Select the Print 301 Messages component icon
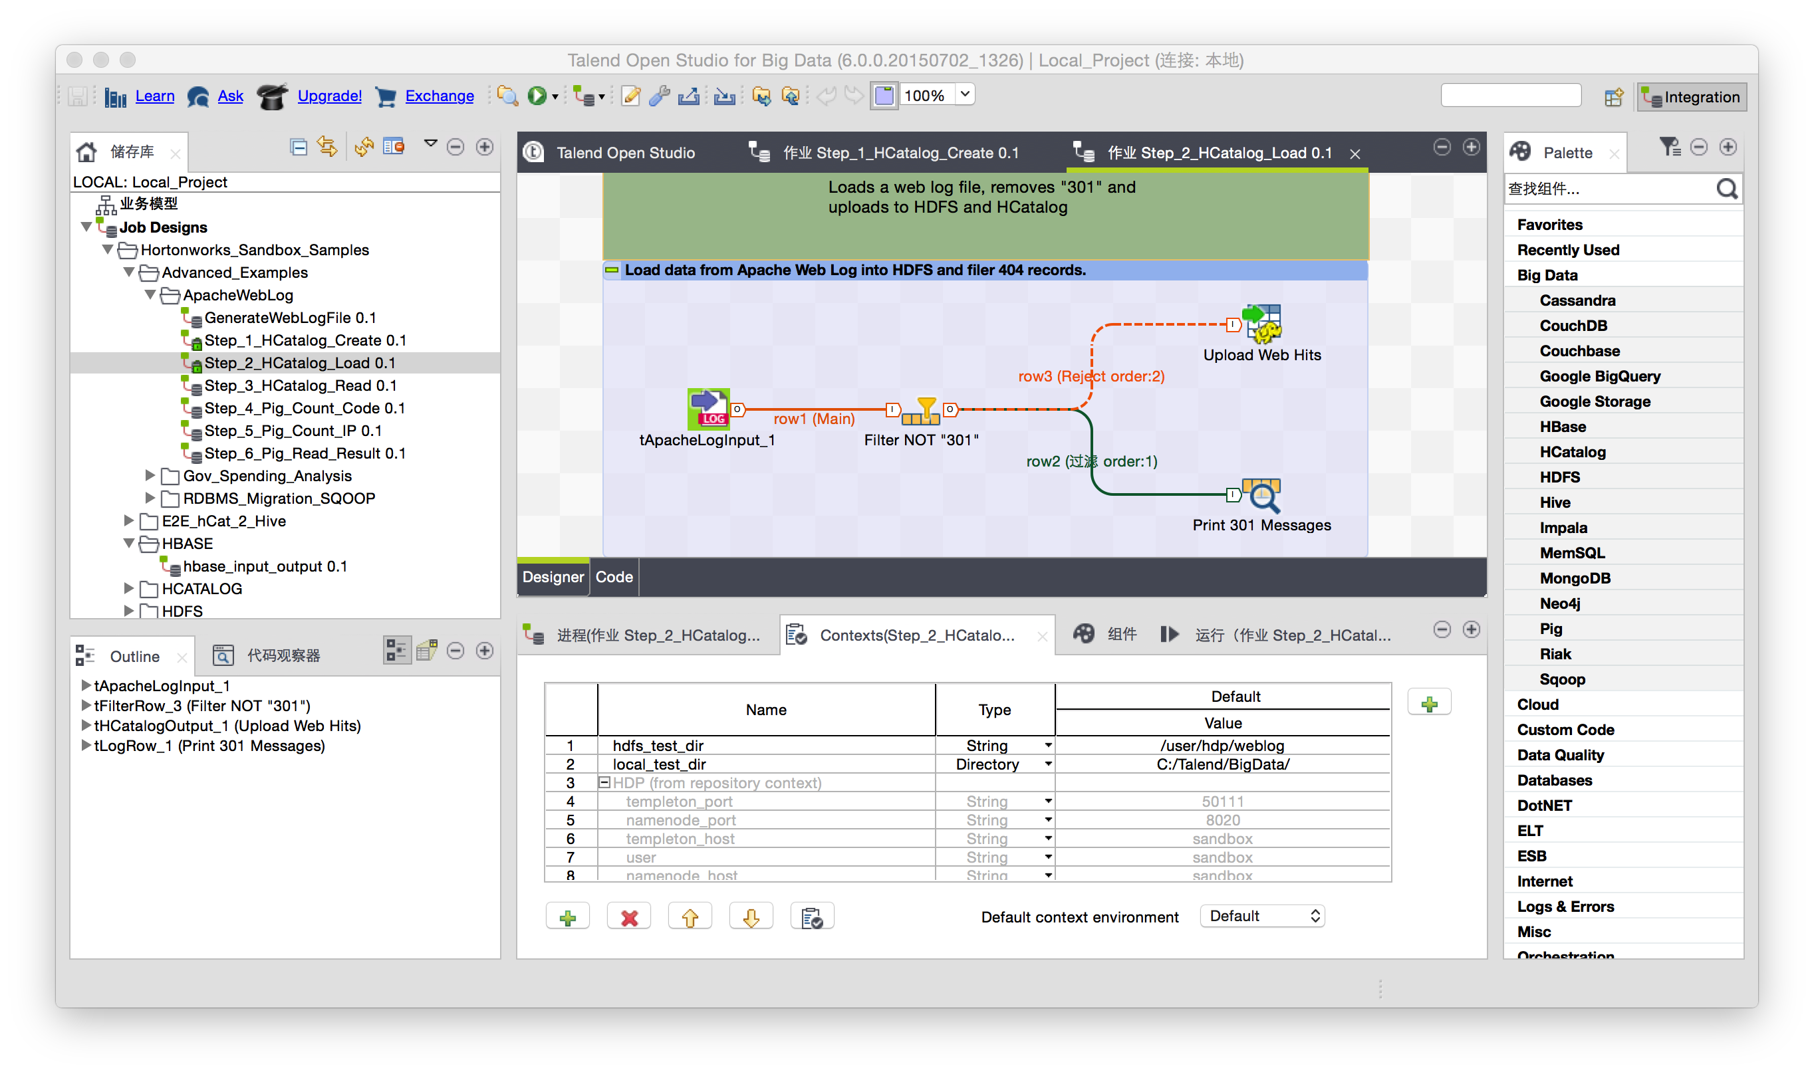The image size is (1814, 1074). point(1261,495)
